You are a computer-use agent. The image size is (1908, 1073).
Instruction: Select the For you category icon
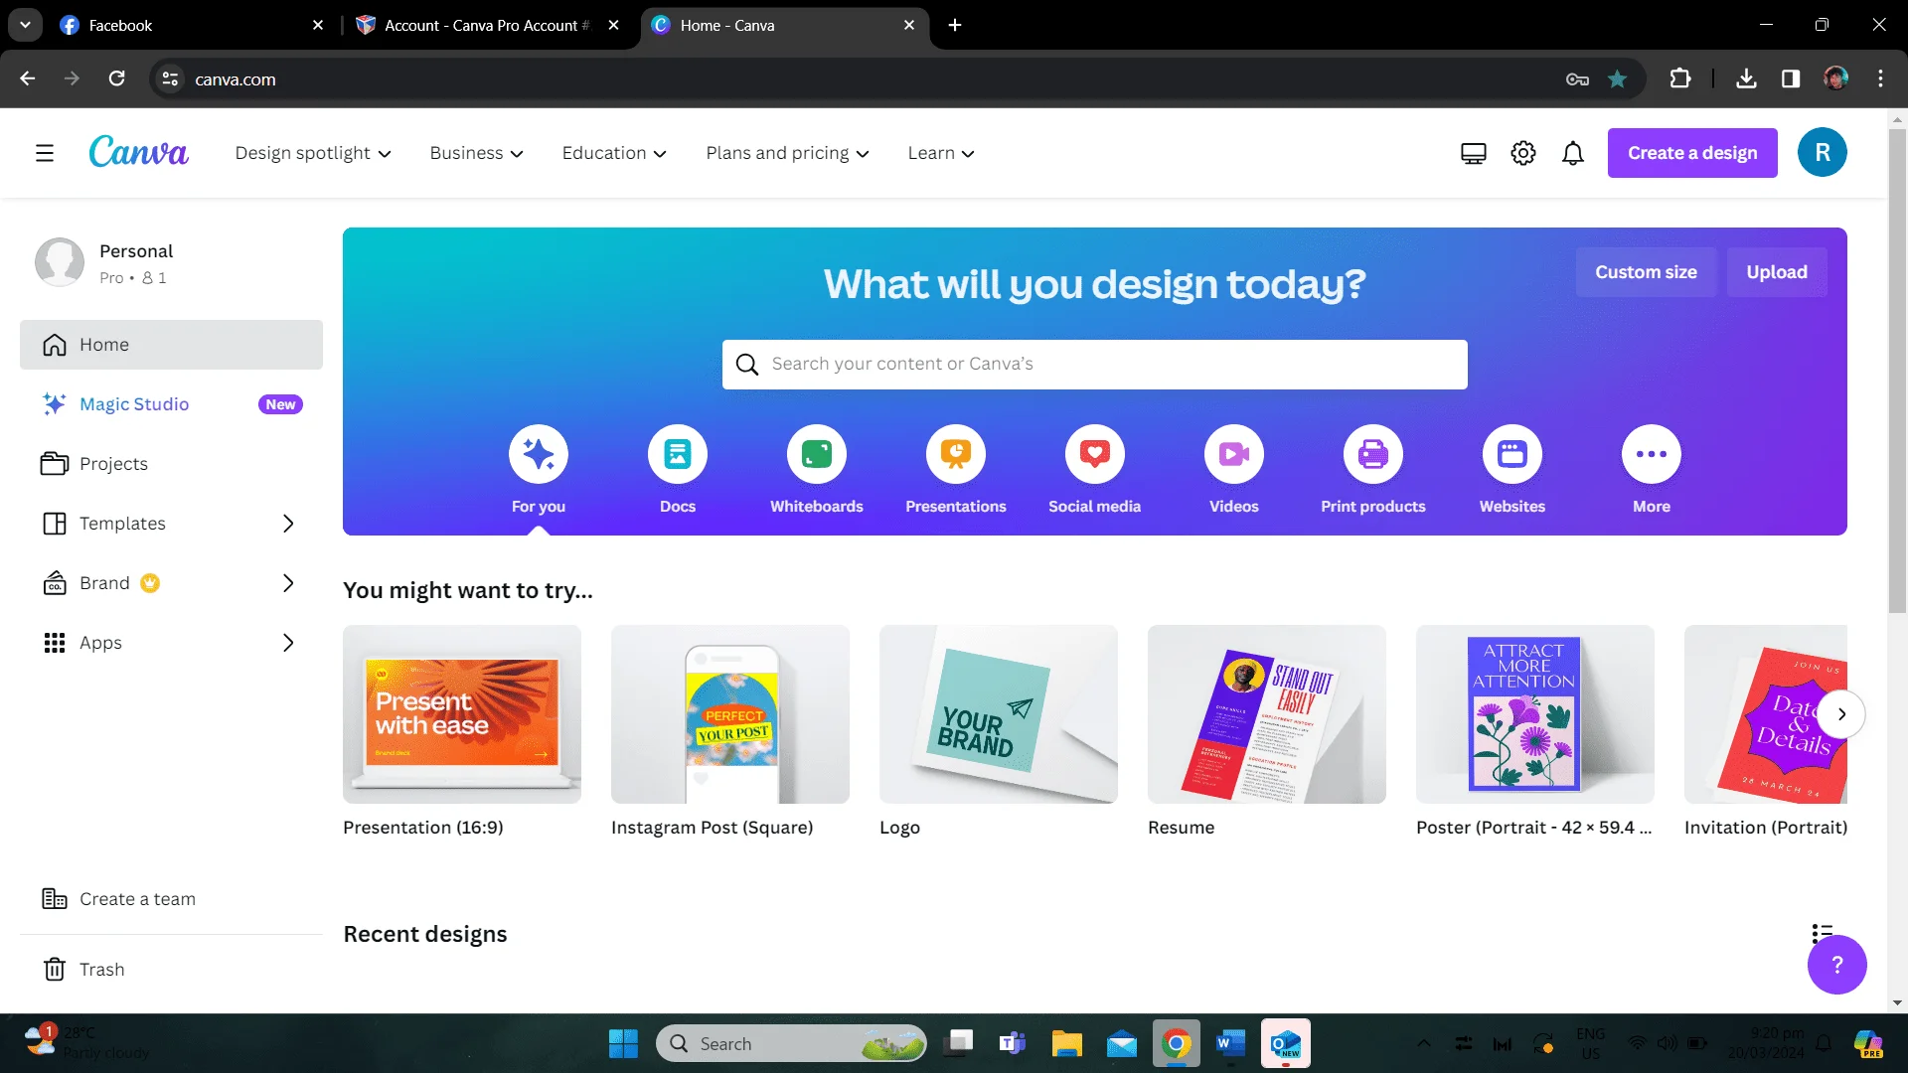pyautogui.click(x=539, y=454)
